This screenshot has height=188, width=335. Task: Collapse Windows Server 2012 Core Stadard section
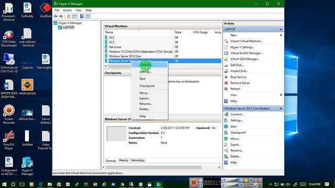point(281,109)
